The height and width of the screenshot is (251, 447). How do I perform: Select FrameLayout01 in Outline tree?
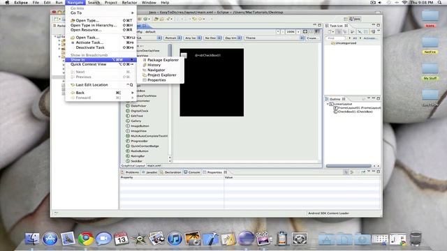coord(357,108)
